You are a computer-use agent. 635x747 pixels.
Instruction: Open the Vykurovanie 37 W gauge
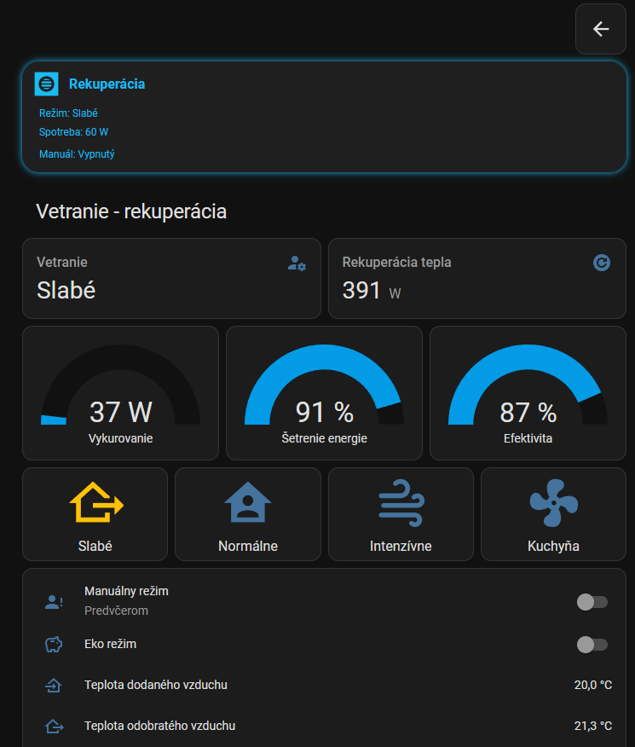(120, 393)
